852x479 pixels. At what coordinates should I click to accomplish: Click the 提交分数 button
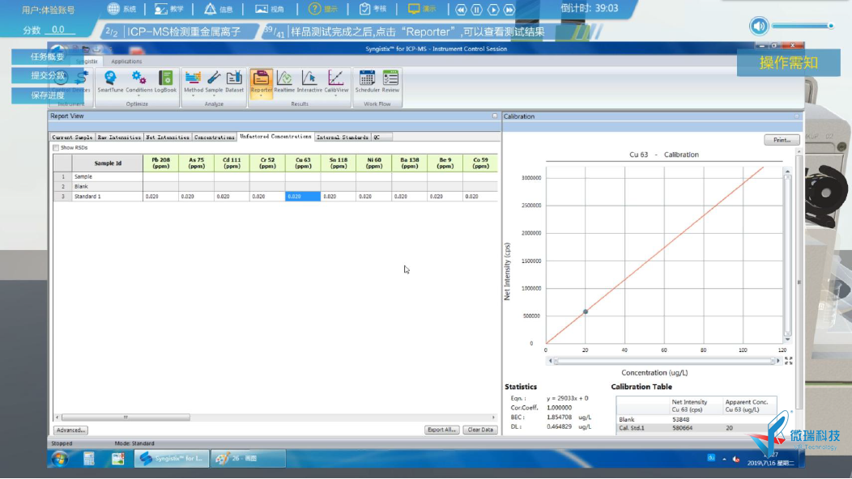[x=47, y=75]
